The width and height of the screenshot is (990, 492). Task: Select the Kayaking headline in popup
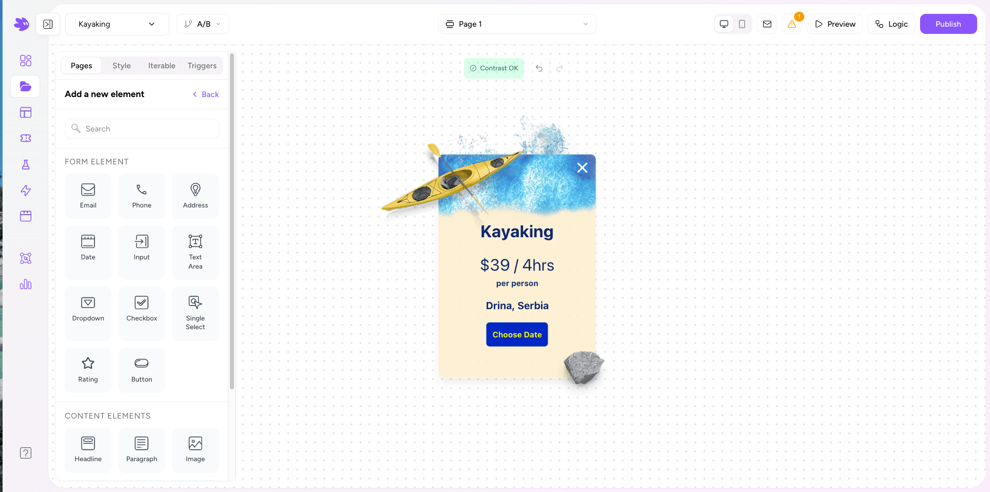coord(517,232)
